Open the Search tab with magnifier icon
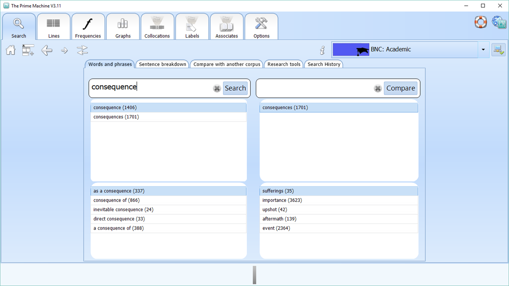Screen dimensions: 509x286 pos(19,27)
